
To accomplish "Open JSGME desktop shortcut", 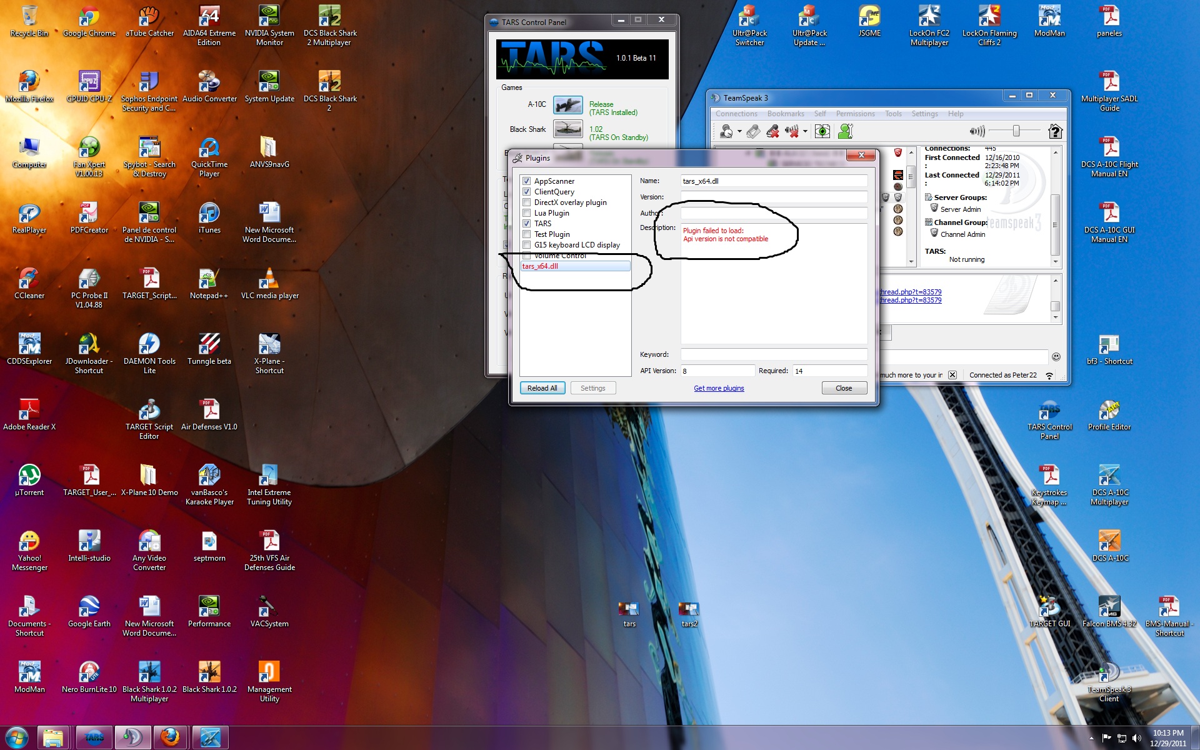I will click(x=869, y=21).
